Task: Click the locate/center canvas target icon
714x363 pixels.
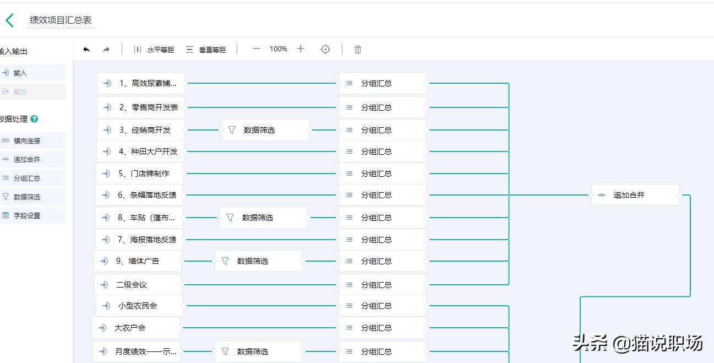Action: 325,49
